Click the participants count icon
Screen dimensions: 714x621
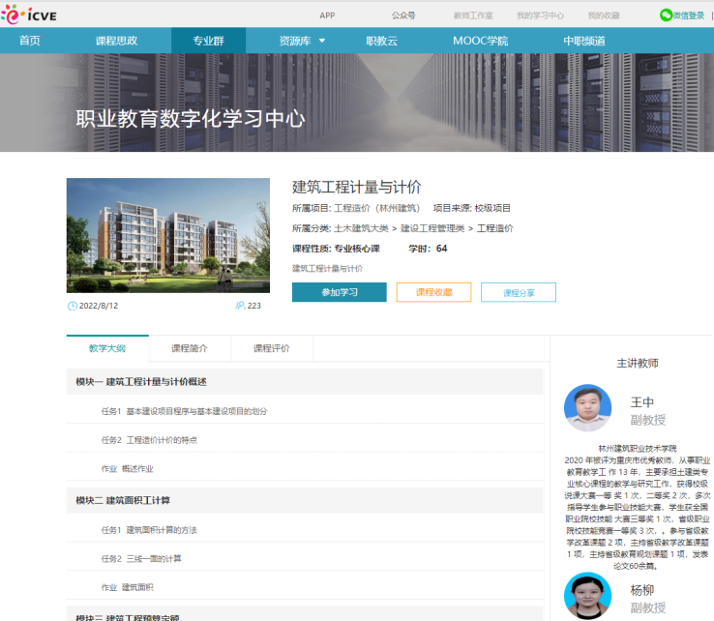[x=239, y=306]
